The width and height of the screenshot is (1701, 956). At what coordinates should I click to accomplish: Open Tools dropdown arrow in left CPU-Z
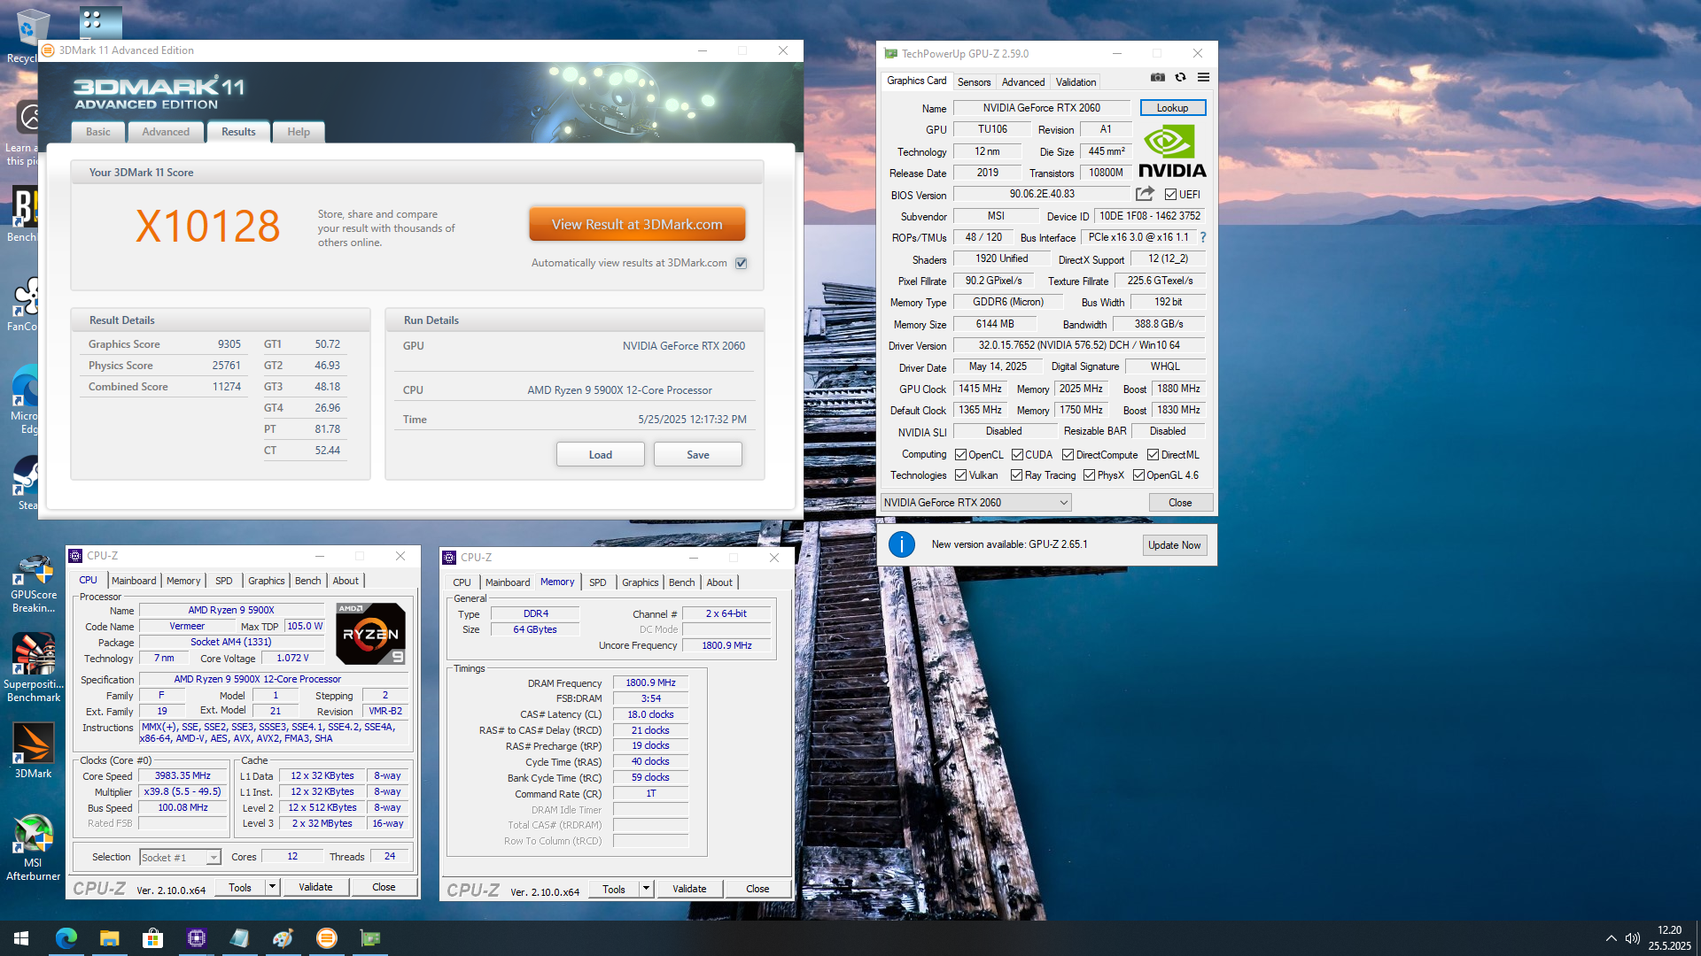272,887
